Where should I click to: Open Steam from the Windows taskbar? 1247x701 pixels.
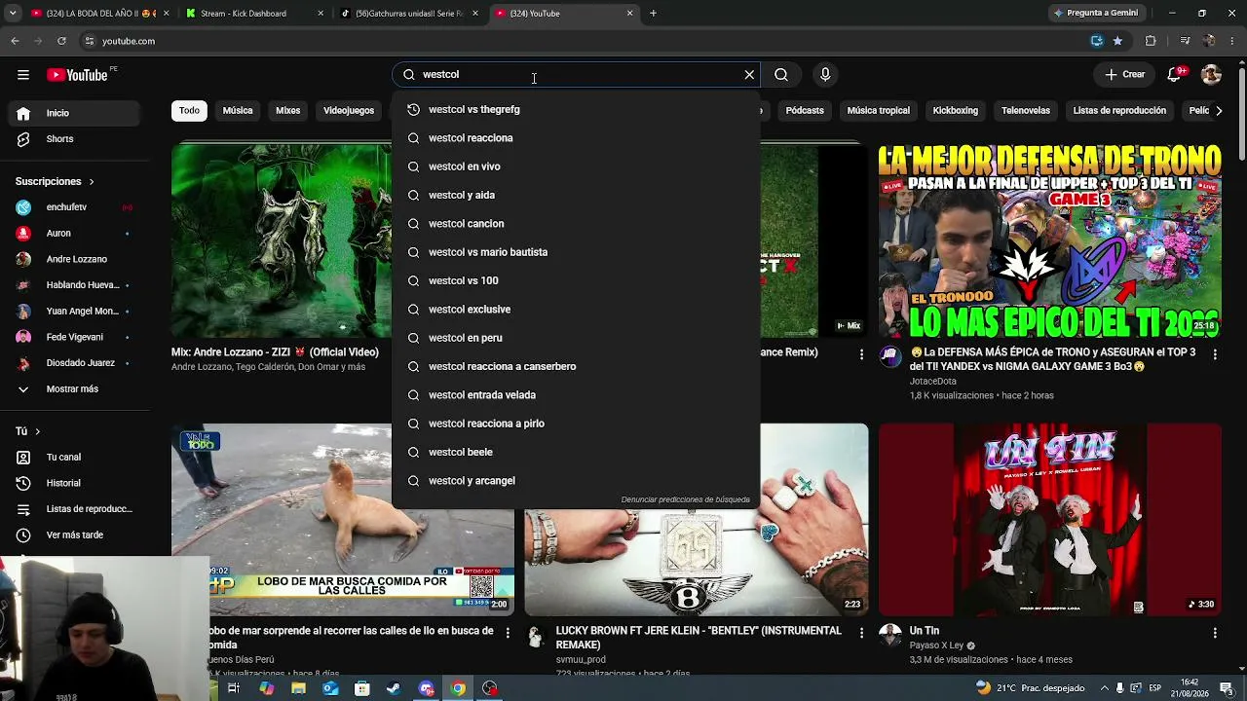[x=394, y=688]
